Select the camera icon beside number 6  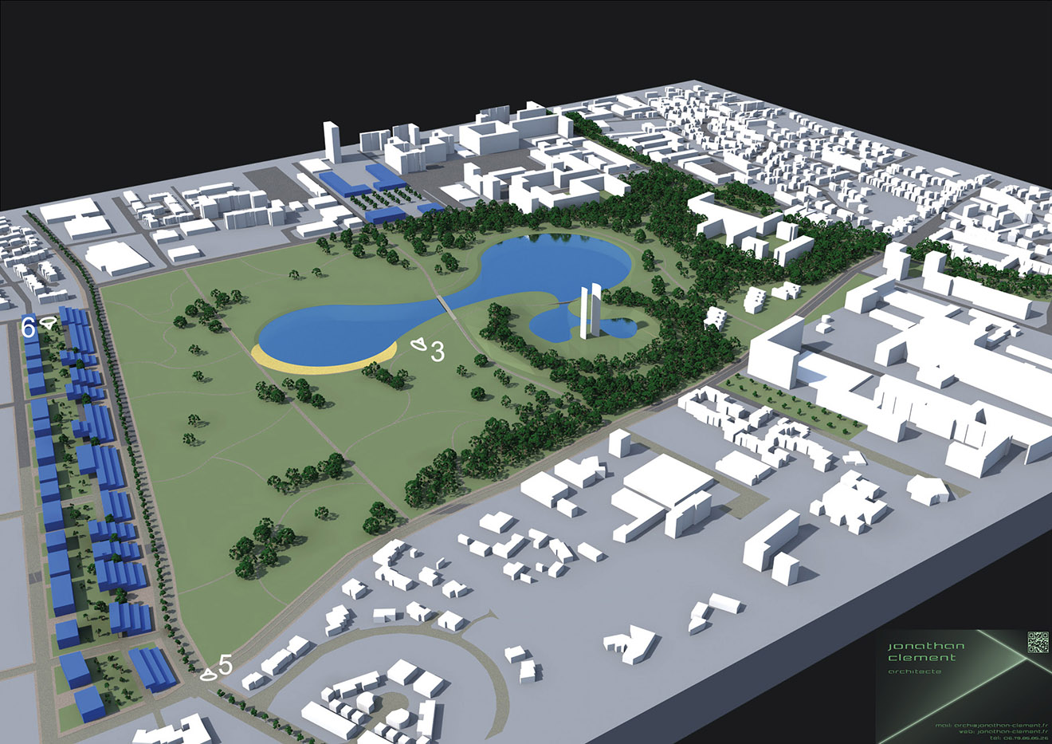46,322
